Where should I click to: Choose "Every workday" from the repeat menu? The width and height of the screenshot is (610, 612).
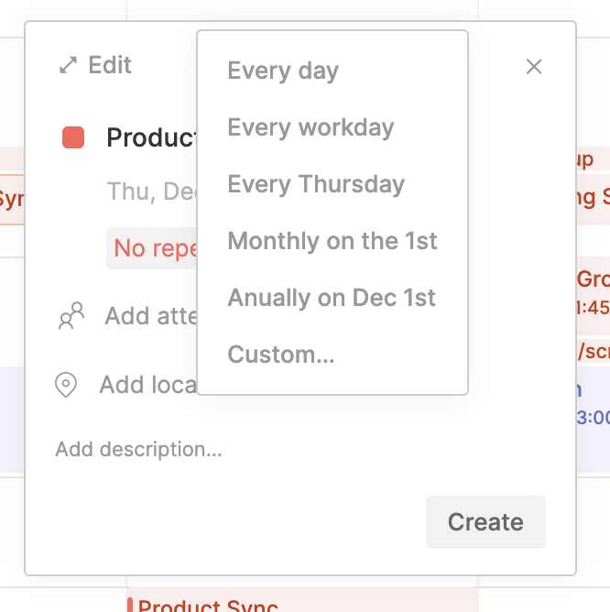[310, 127]
